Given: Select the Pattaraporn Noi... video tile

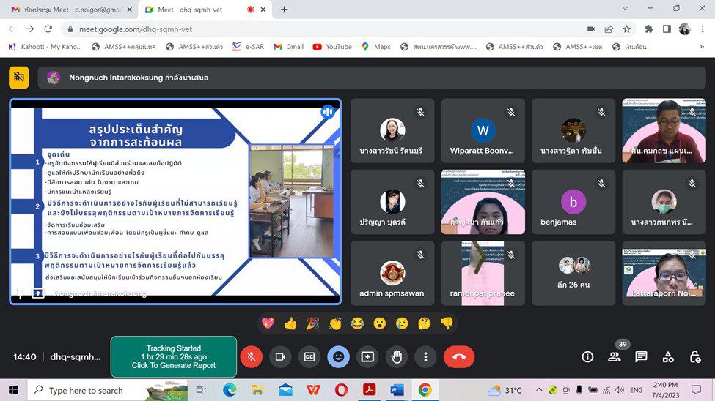Looking at the screenshot, I should coord(664,273).
